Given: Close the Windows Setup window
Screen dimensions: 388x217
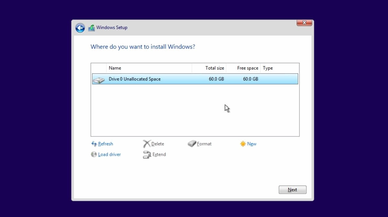Looking at the screenshot, I should coord(304,23).
